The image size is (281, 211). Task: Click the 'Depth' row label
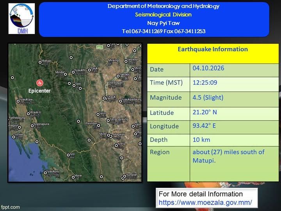pyautogui.click(x=158, y=140)
